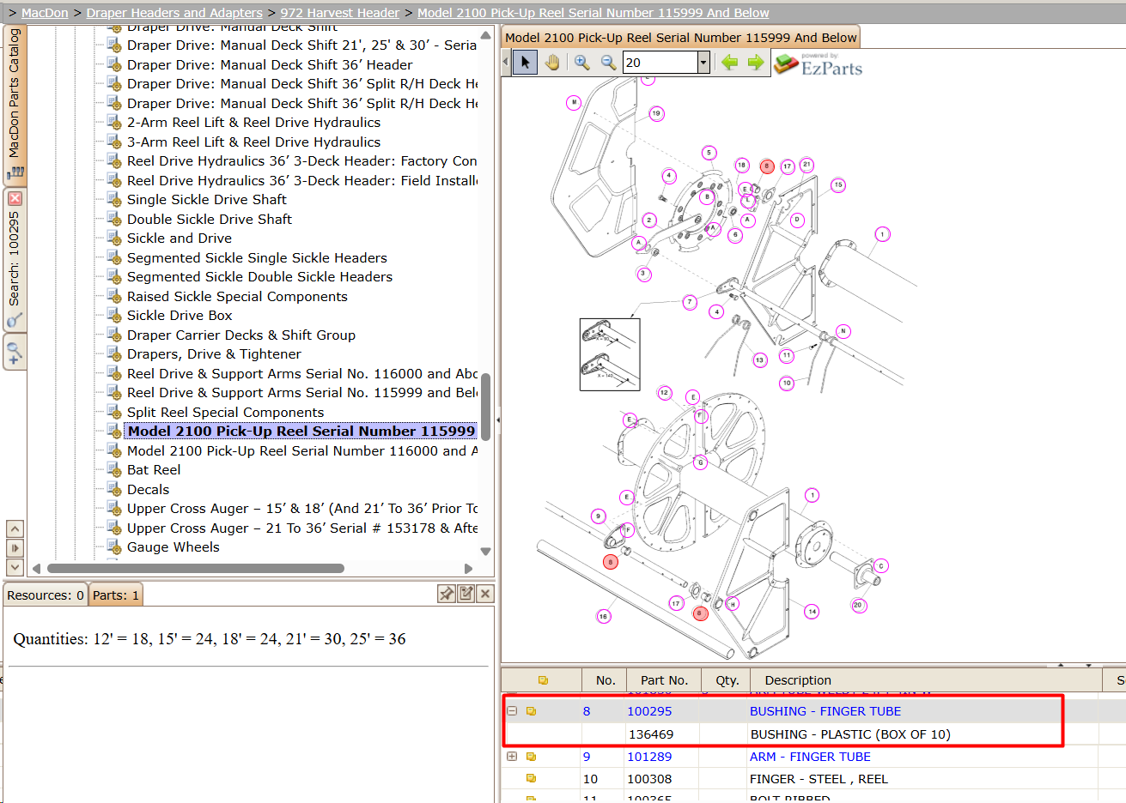Screen dimensions: 1126x803
Task: Collapse the 100295 part row
Action: click(512, 711)
